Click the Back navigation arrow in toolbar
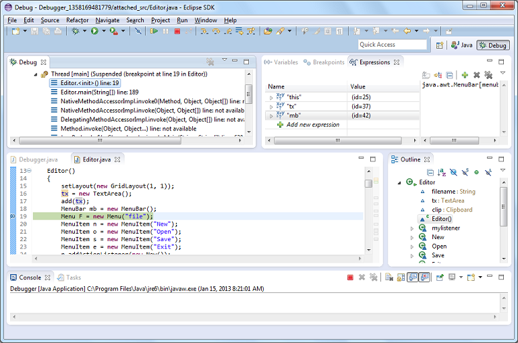 pyautogui.click(x=407, y=31)
